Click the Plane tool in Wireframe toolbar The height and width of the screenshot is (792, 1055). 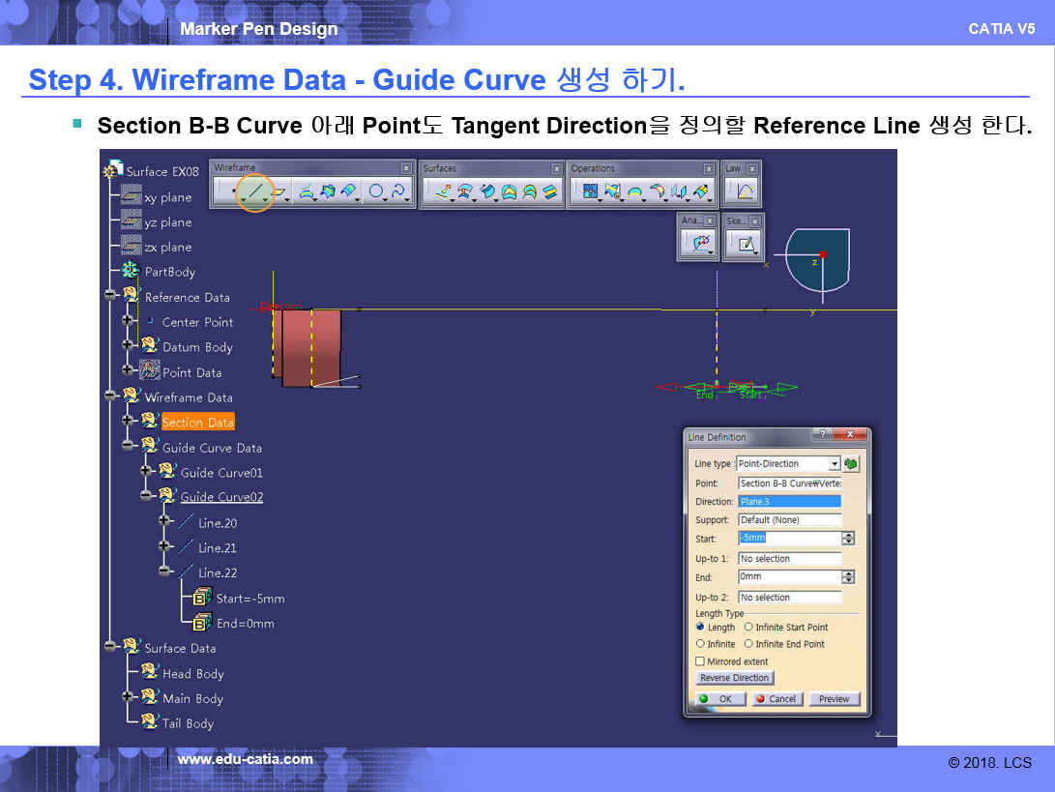click(x=279, y=191)
